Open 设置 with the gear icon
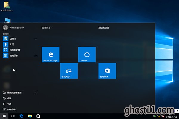The width and height of the screenshot is (179, 119). click(7, 98)
